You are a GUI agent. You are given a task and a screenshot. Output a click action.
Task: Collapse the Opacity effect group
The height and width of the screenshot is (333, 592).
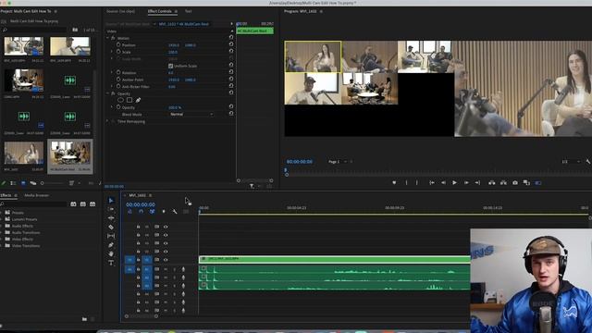coord(107,93)
